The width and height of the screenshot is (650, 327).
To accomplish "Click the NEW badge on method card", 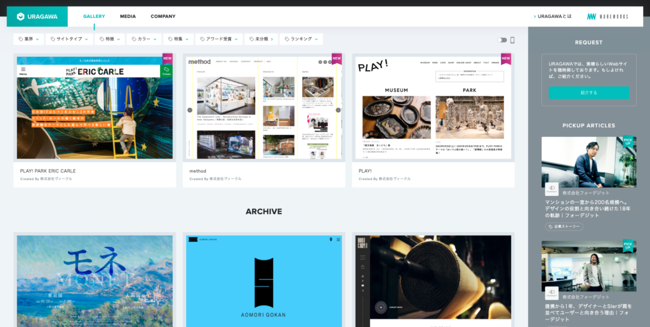I will tap(336, 59).
